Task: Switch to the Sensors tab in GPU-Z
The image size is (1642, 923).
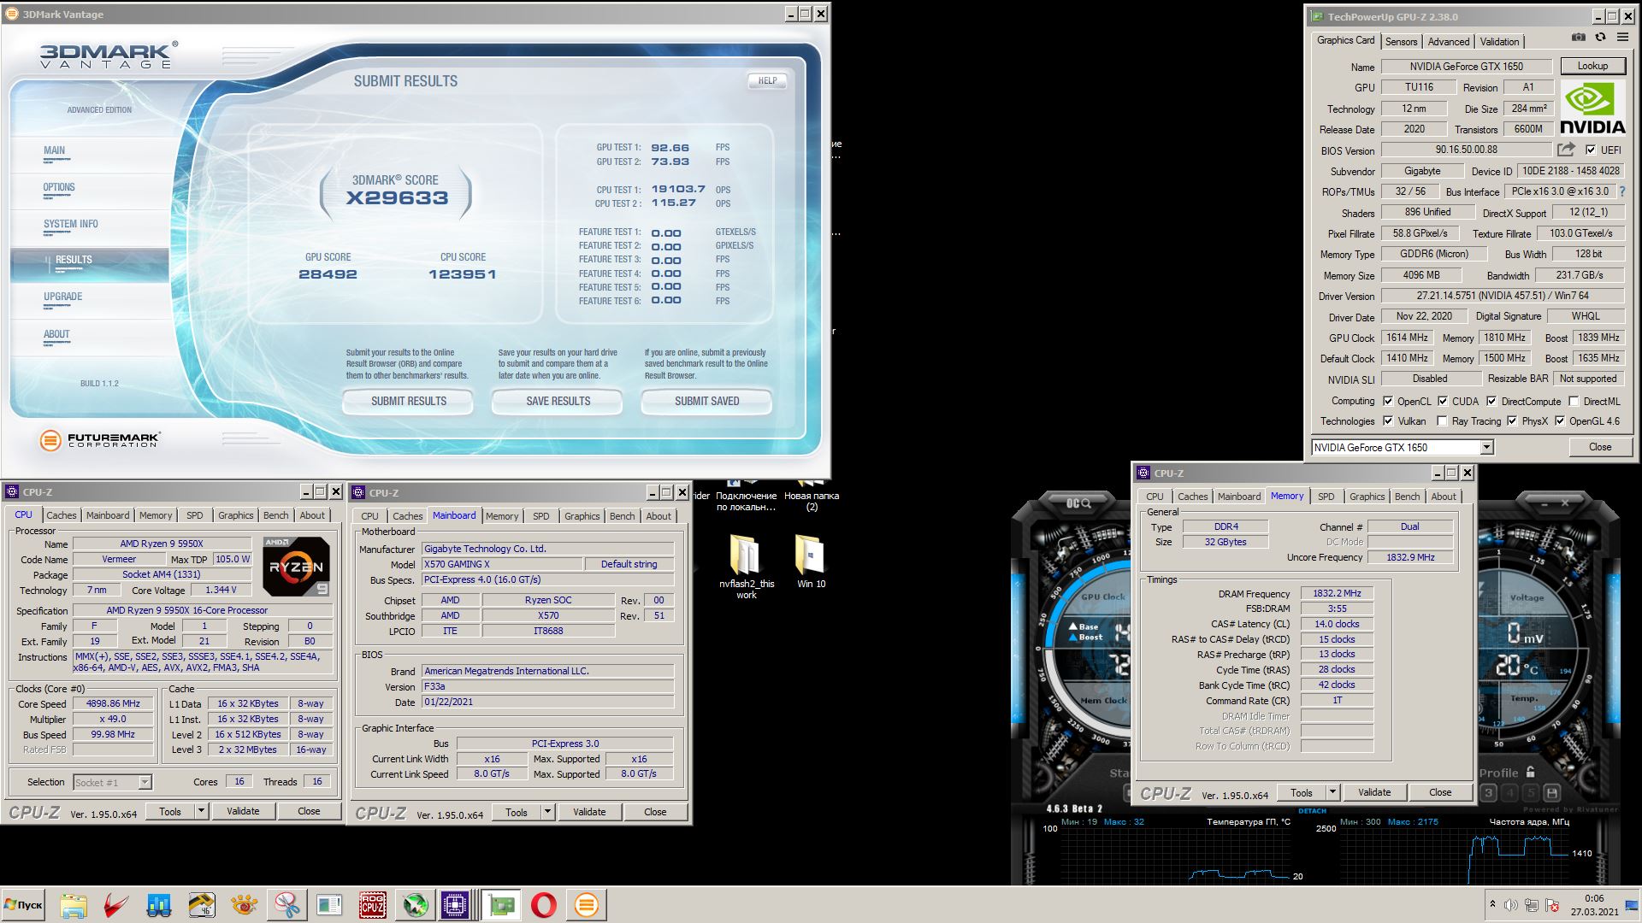Action: pyautogui.click(x=1401, y=41)
